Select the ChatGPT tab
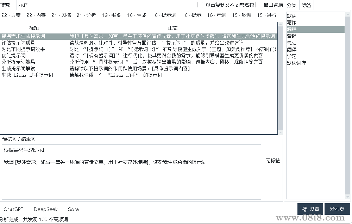The height and width of the screenshot is (224, 352). tap(13, 209)
